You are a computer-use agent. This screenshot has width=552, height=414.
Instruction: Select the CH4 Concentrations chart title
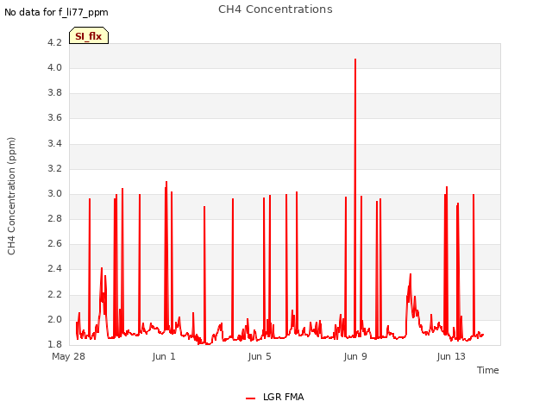coord(275,9)
